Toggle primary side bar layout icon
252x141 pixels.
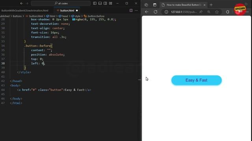pyautogui.click(x=94, y=4)
